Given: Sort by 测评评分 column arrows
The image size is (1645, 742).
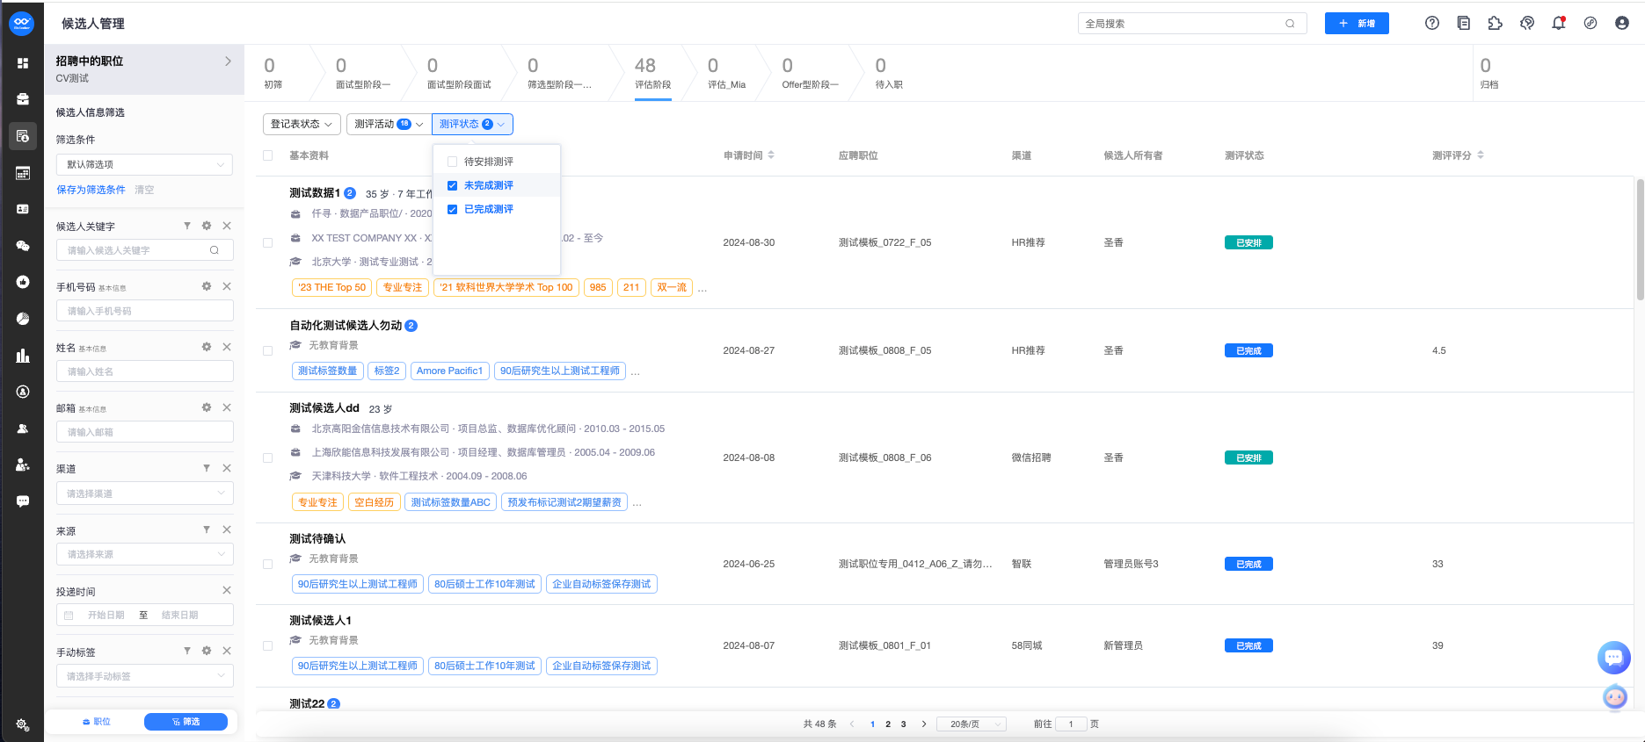Looking at the screenshot, I should click(x=1481, y=155).
